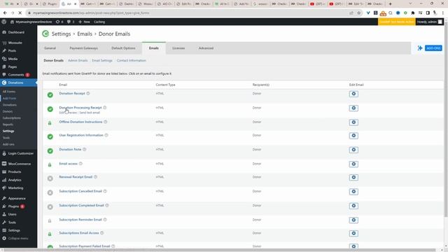Open settings gear for Donation Receipt email
The width and height of the screenshot is (448, 252).
(353, 94)
